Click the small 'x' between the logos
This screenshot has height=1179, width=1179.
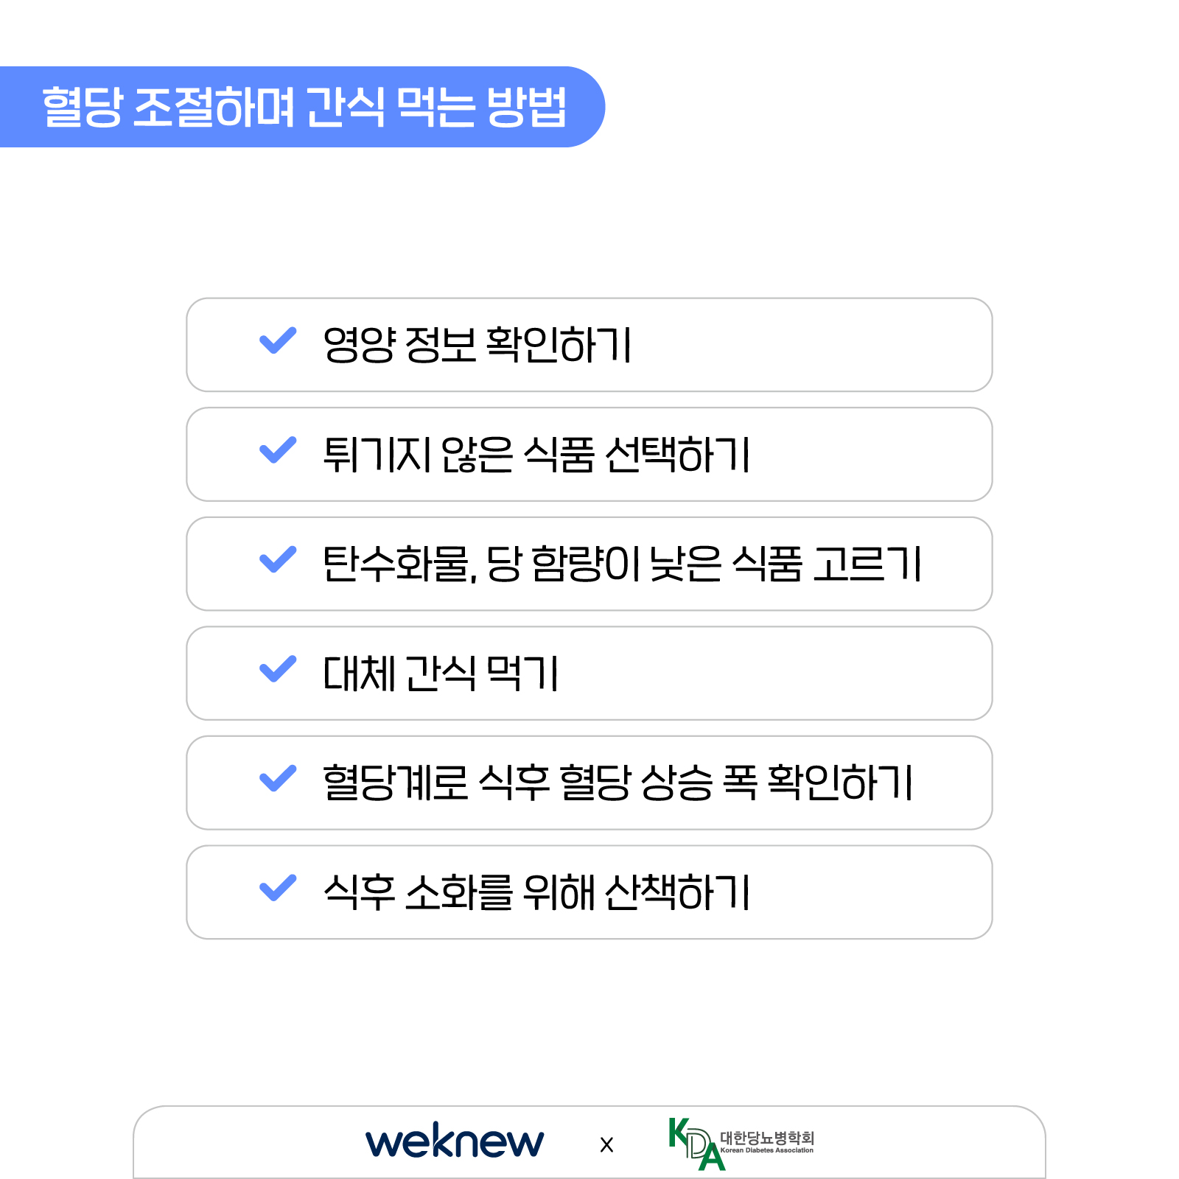click(606, 1145)
